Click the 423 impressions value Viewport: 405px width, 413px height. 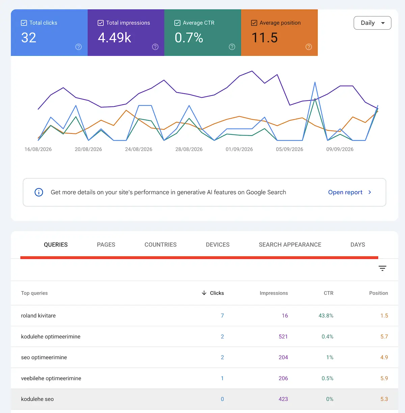[x=283, y=399]
